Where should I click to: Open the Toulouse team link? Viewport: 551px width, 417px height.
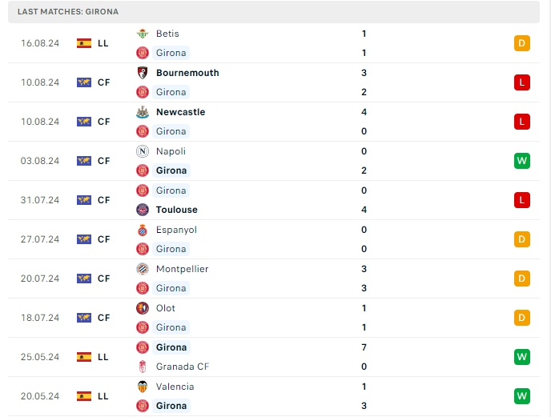point(177,210)
